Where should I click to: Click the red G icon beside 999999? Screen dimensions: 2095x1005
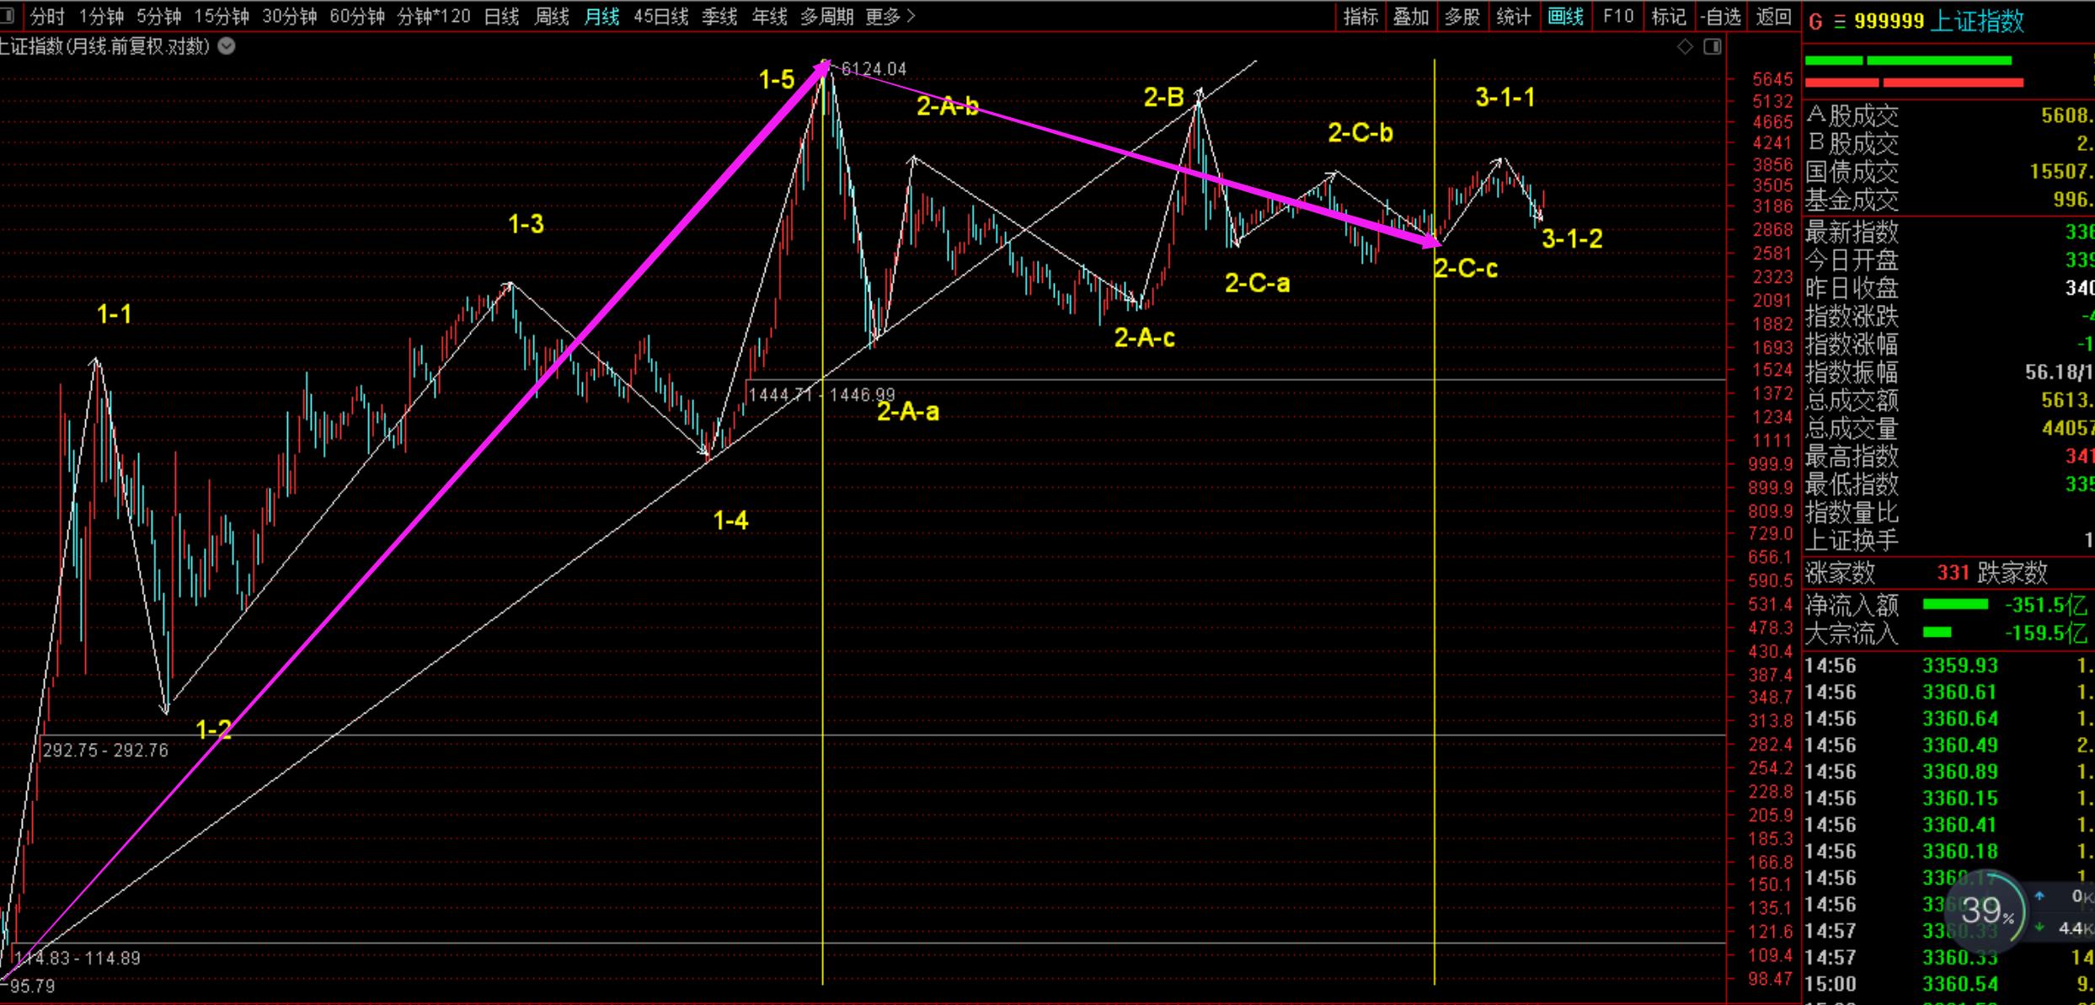pyautogui.click(x=1815, y=22)
